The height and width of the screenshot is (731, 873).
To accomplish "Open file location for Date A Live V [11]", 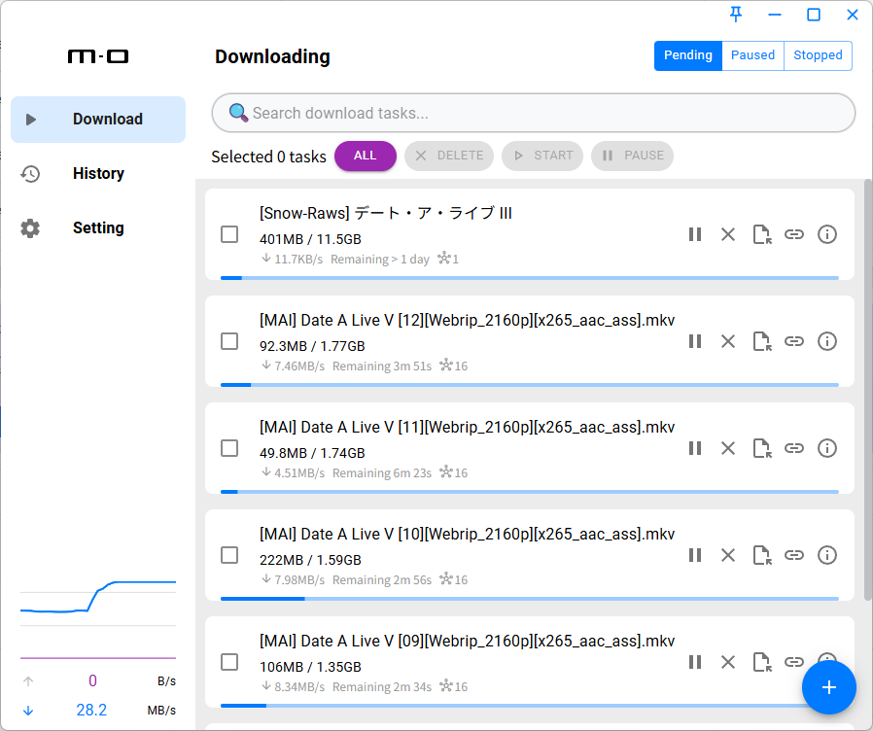I will point(761,448).
